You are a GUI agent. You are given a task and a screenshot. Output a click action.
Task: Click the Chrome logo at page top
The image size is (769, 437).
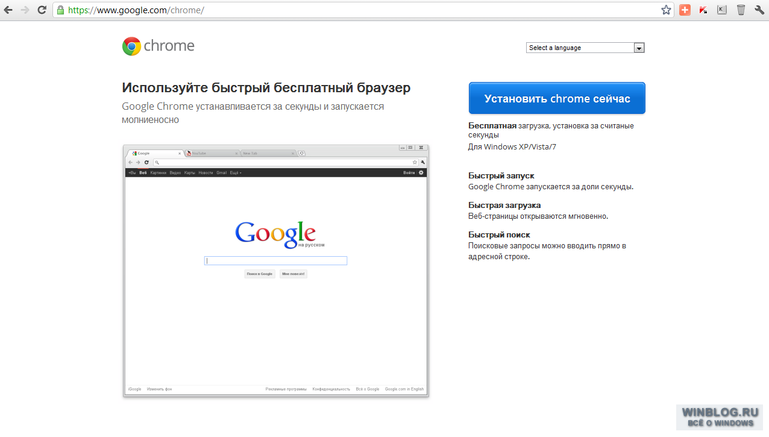pyautogui.click(x=158, y=46)
